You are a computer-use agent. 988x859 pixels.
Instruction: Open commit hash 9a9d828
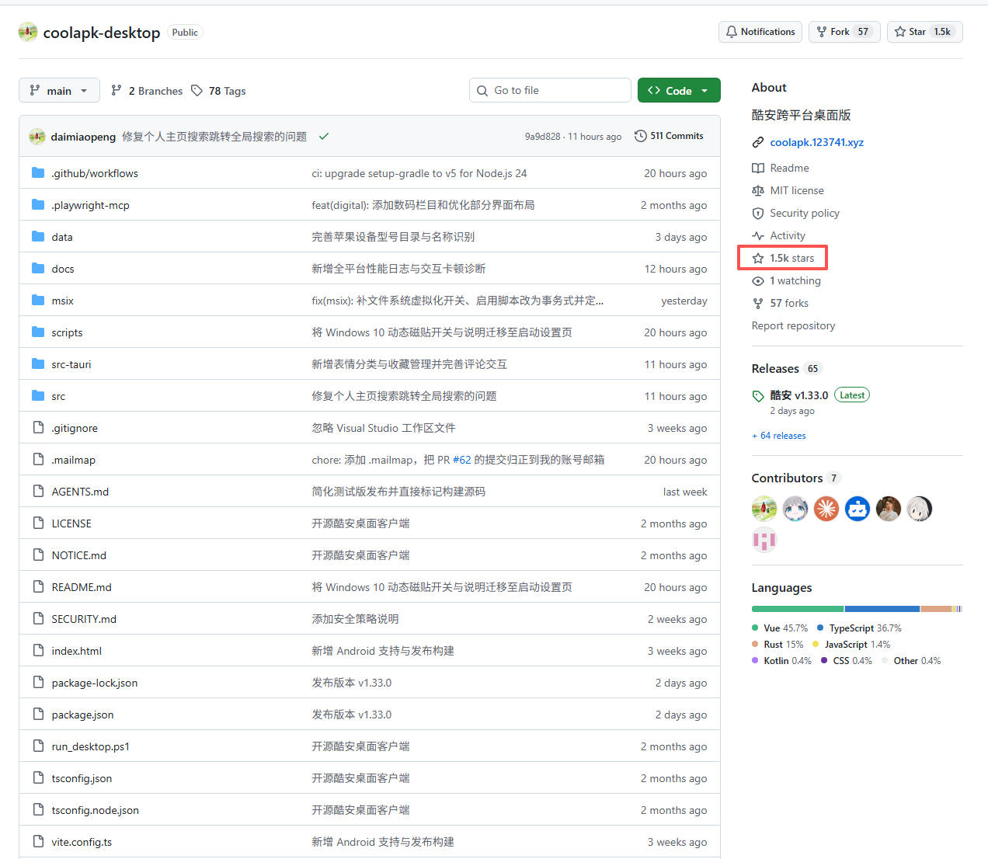coord(542,137)
